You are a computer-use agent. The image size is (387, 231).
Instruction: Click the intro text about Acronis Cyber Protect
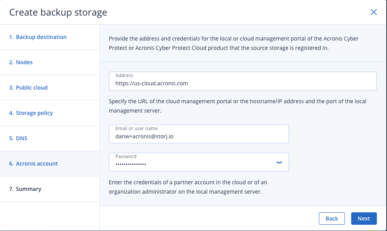(x=234, y=43)
